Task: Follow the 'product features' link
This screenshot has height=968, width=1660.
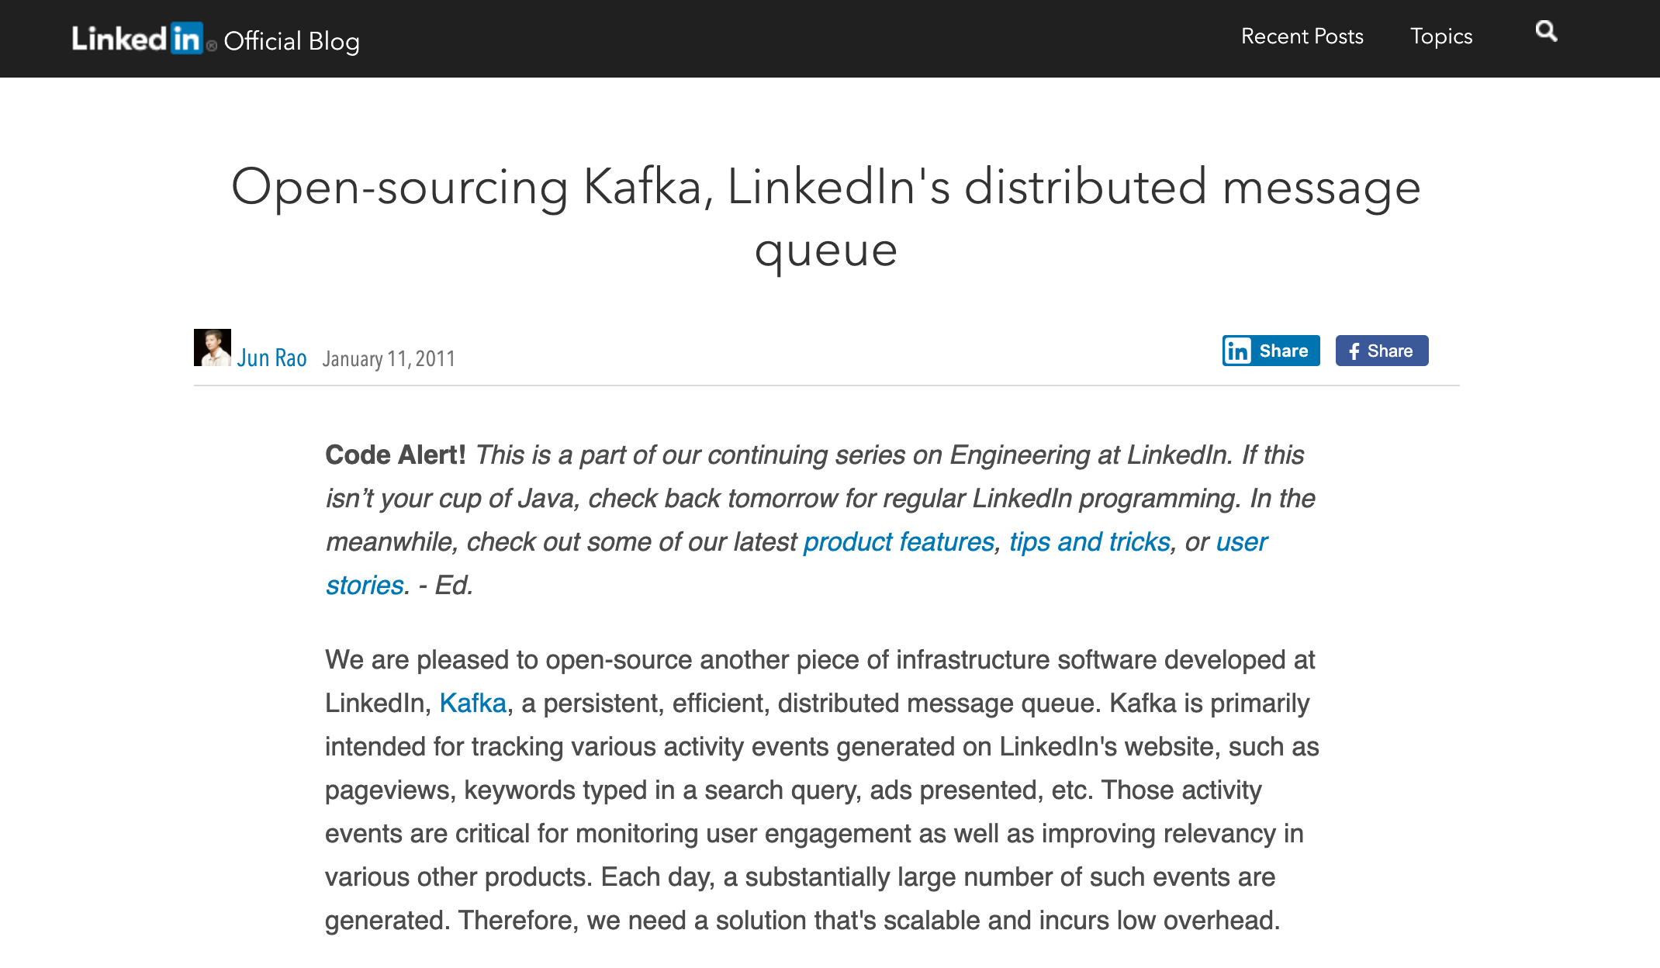Action: coord(898,541)
